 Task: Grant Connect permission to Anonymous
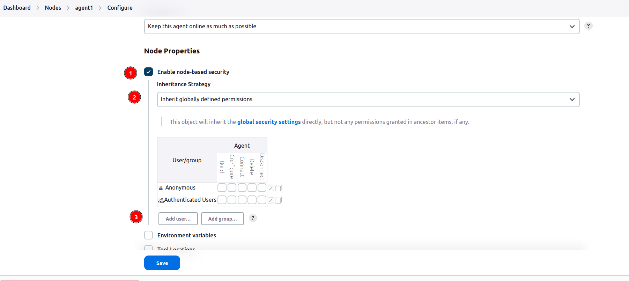pyautogui.click(x=242, y=188)
